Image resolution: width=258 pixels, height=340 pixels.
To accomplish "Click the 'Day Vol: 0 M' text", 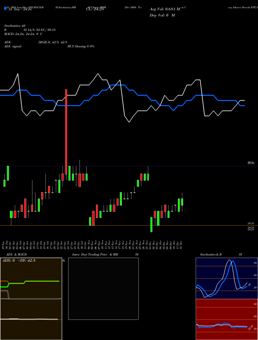I will (162, 15).
